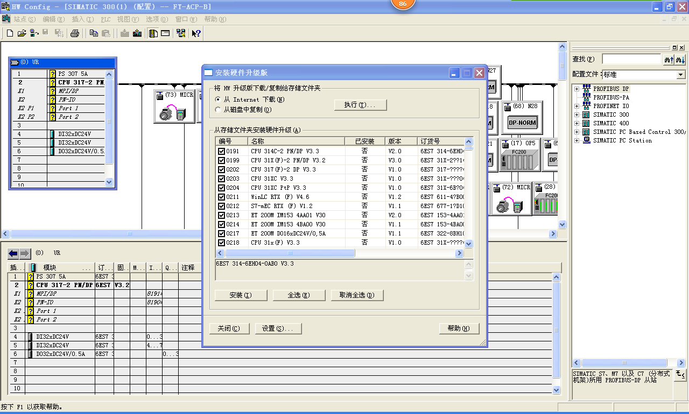Select the (68) N28 DP-NORM slave icon
Image resolution: width=689 pixels, height=414 pixels.
522,117
